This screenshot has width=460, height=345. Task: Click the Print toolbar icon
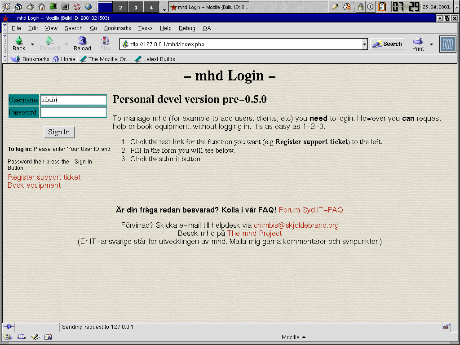click(418, 44)
